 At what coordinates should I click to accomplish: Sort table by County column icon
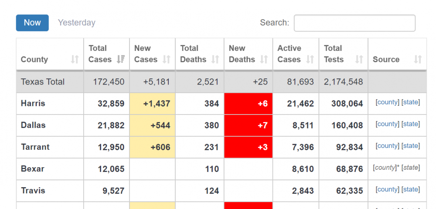[x=75, y=60]
